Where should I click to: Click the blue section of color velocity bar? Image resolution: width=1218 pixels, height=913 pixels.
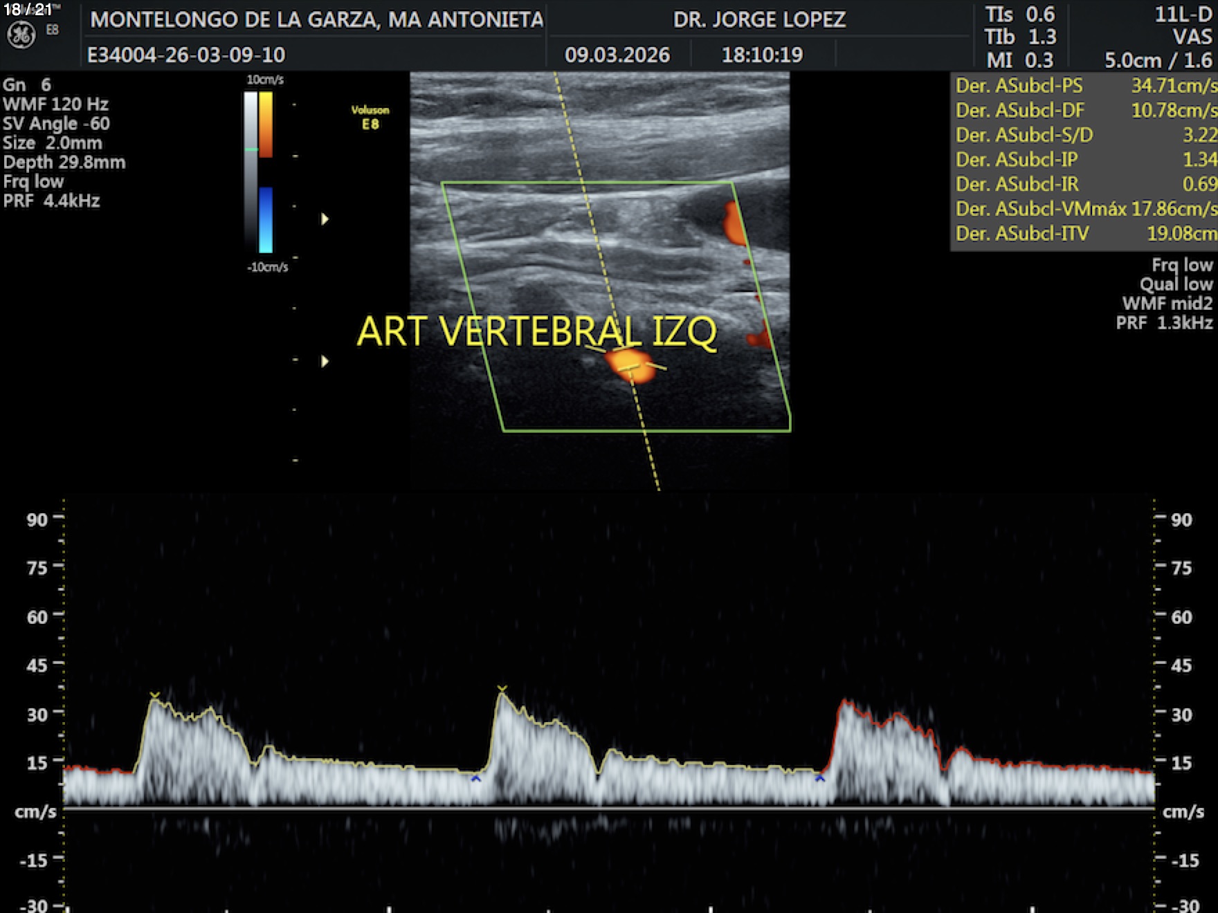coord(266,220)
